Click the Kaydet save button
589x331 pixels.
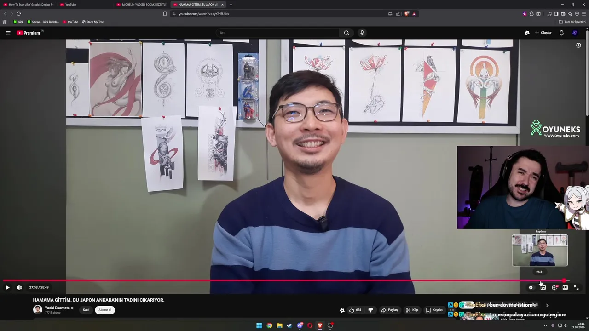[x=434, y=310]
